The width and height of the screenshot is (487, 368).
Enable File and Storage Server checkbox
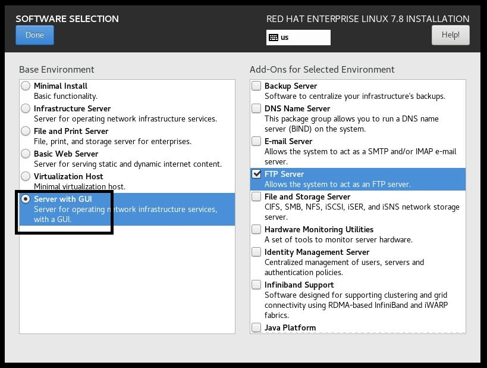pos(256,197)
